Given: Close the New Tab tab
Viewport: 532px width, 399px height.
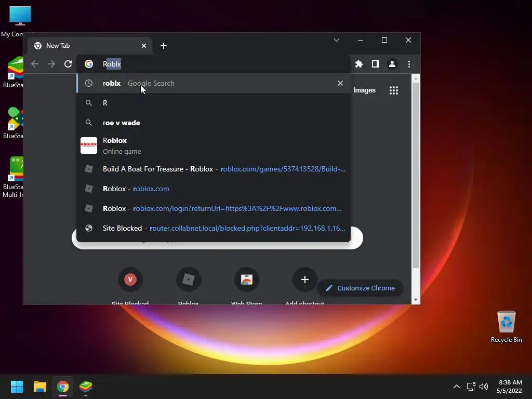Looking at the screenshot, I should 144,46.
